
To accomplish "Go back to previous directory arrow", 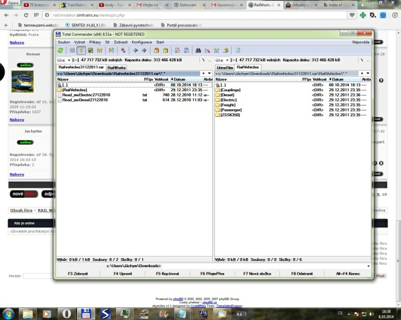I will tap(135, 51).
